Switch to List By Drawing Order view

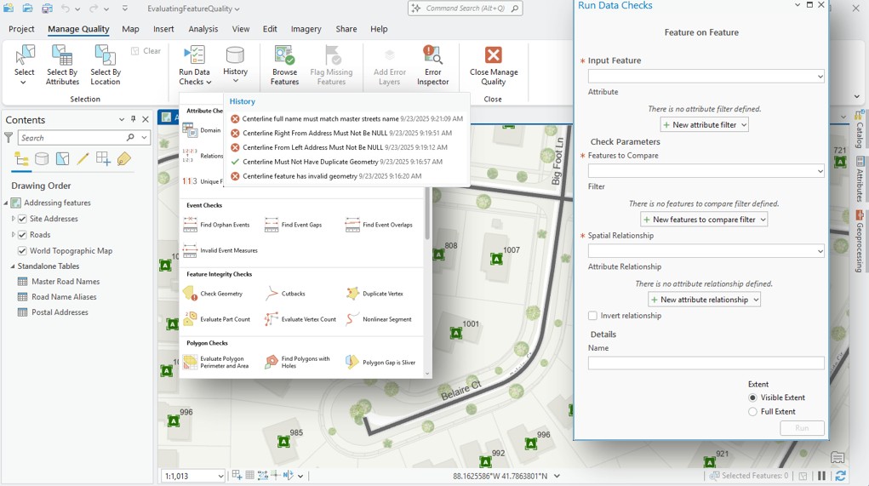[x=21, y=160]
